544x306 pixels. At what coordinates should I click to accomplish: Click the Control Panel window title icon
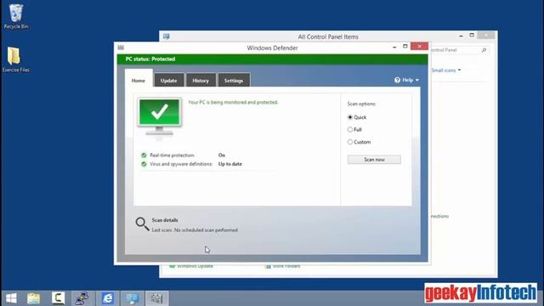pos(167,37)
